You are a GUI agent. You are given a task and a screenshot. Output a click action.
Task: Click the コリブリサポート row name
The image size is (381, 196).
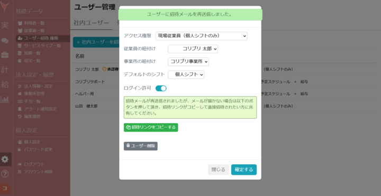tap(90, 82)
